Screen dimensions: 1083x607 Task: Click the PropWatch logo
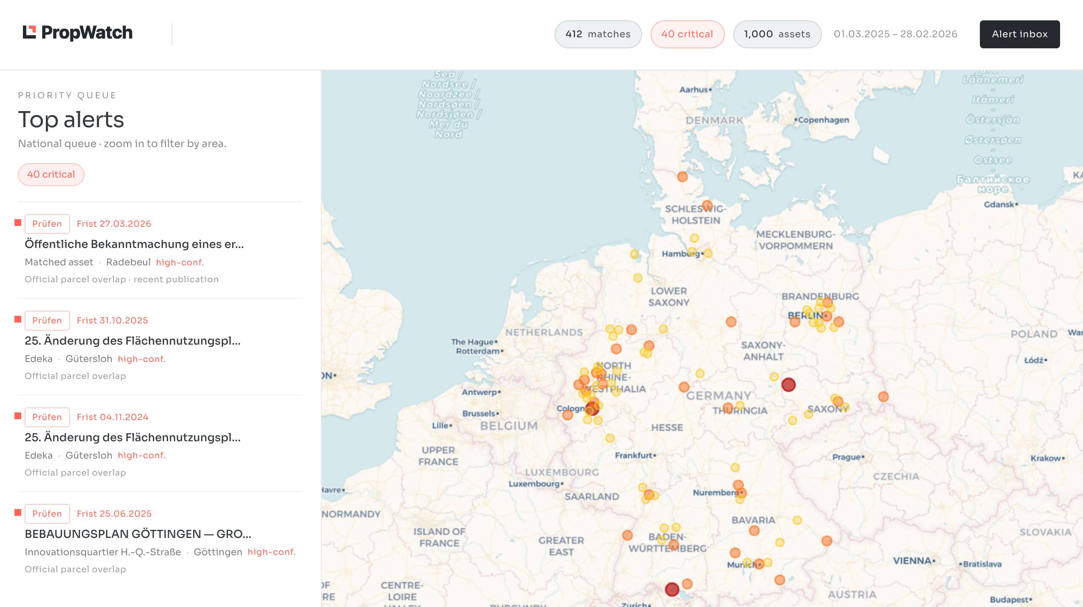pyautogui.click(x=78, y=33)
